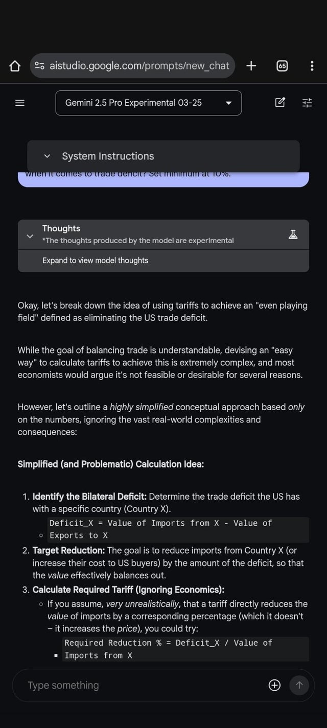
Task: Open the tab switcher showing 65 tabs
Action: tap(282, 66)
